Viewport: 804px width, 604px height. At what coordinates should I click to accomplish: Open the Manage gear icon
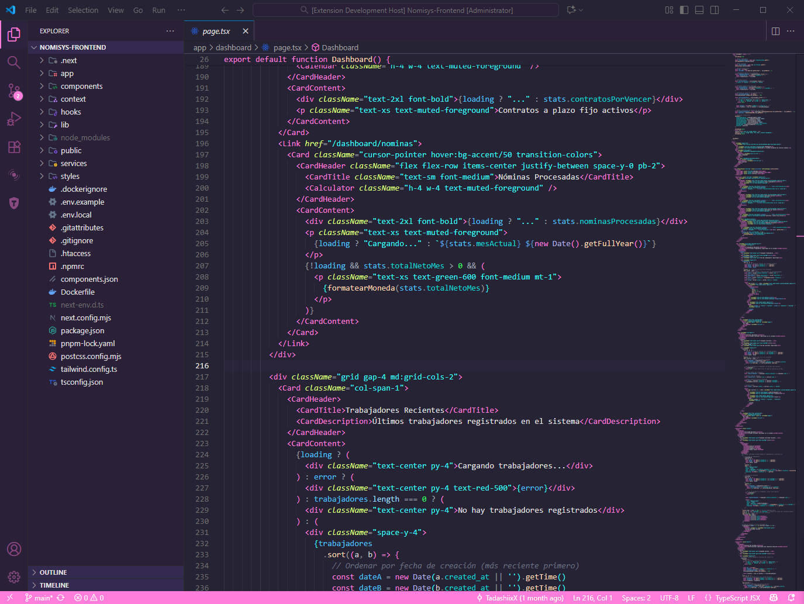(x=14, y=577)
